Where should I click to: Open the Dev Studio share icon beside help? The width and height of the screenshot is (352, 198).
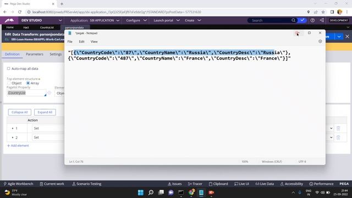pos(322,20)
